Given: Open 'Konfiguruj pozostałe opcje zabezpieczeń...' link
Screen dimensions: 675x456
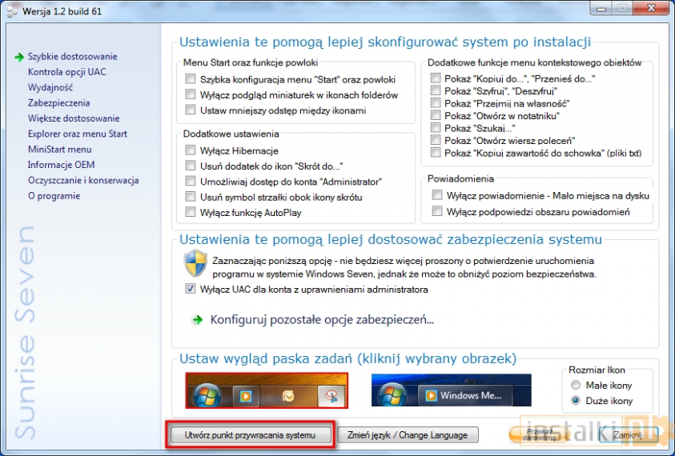Looking at the screenshot, I should pos(322,320).
